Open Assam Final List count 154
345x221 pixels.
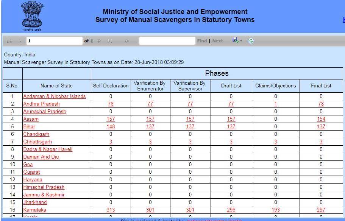click(321, 119)
